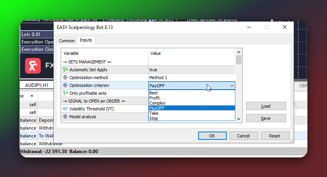
Task: Click the sort arrow in the background table header
Action: tap(32, 96)
